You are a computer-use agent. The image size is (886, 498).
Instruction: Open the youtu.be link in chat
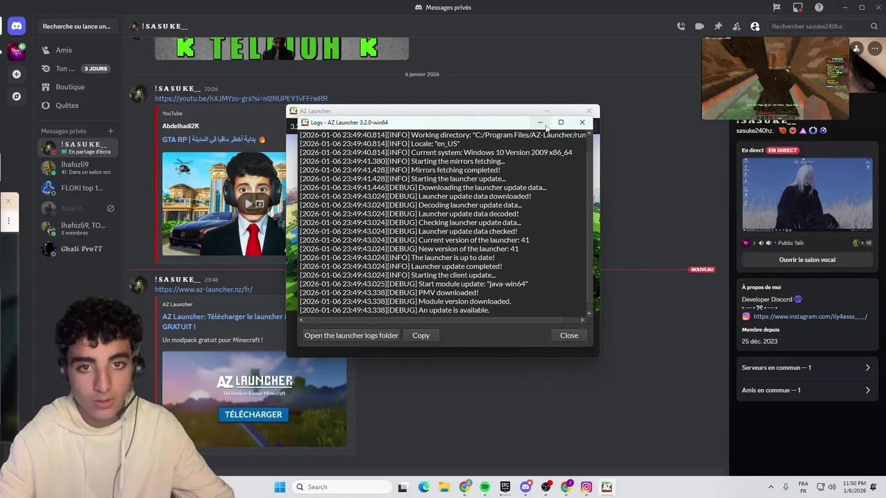pos(241,99)
